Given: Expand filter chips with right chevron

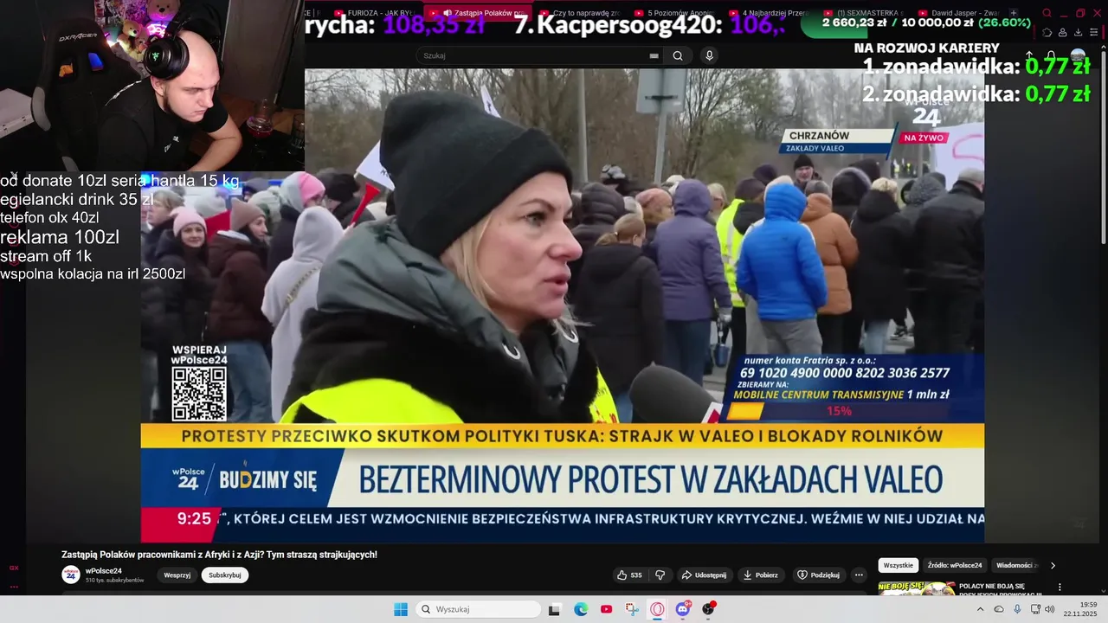Looking at the screenshot, I should [x=1053, y=565].
